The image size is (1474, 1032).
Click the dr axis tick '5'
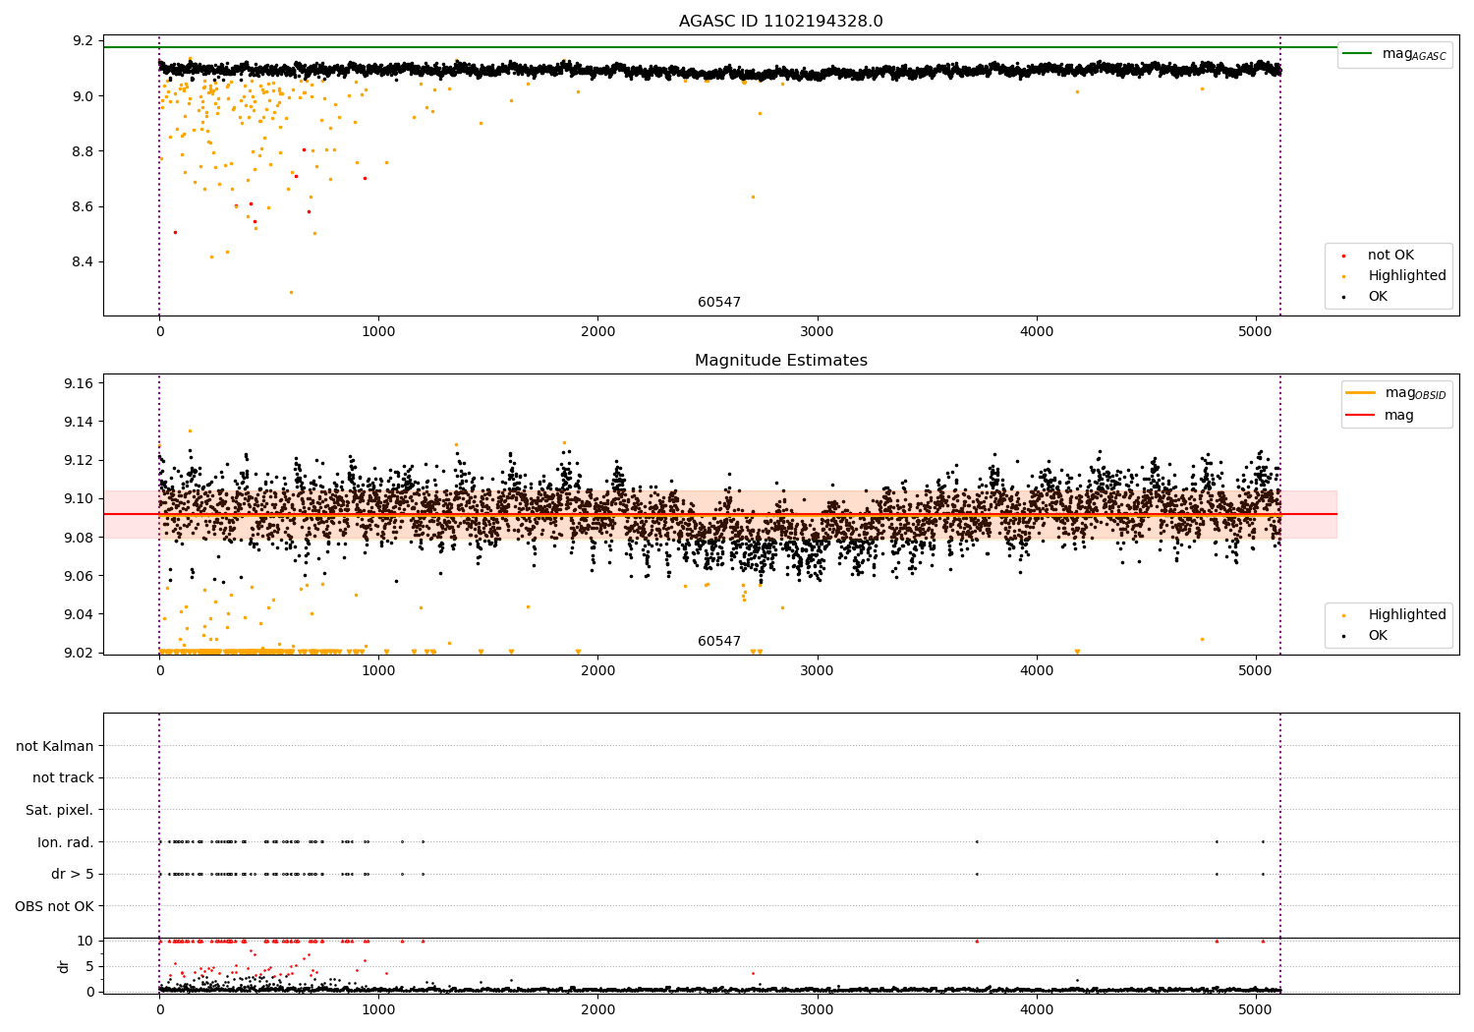click(x=89, y=966)
